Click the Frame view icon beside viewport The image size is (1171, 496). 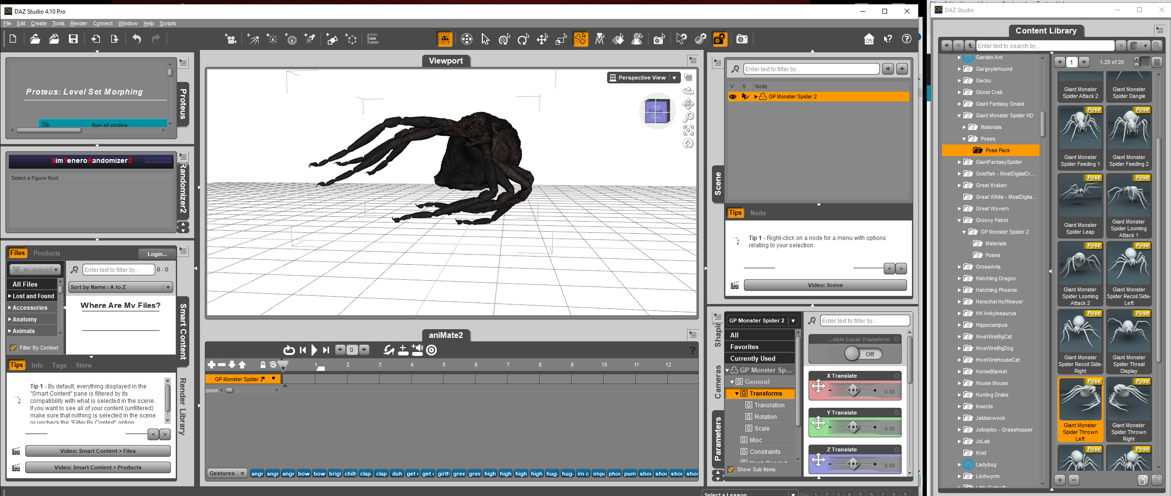click(688, 130)
